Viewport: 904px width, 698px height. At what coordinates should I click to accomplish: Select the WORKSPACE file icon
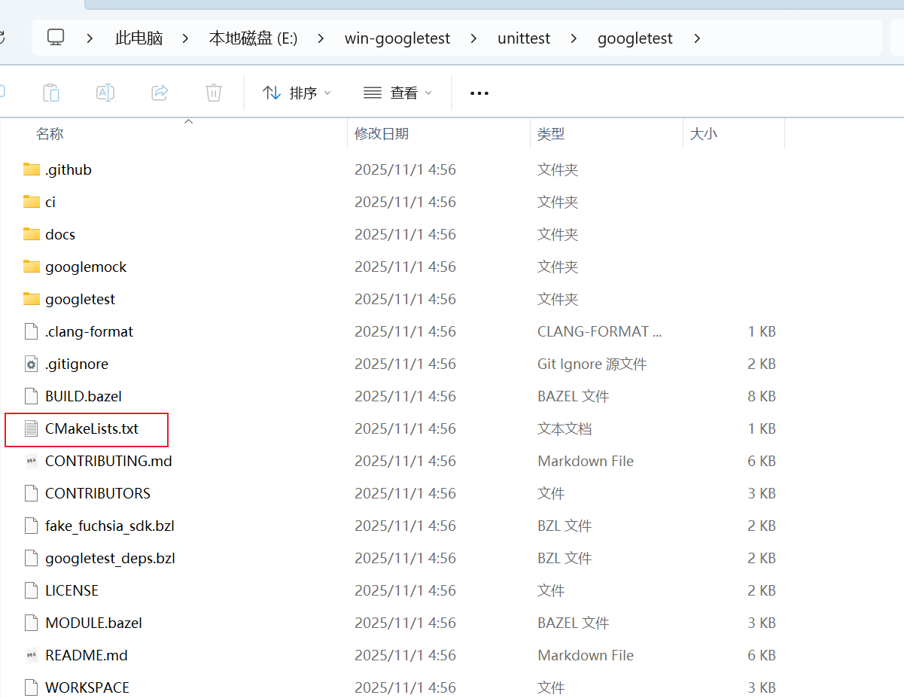click(x=31, y=687)
